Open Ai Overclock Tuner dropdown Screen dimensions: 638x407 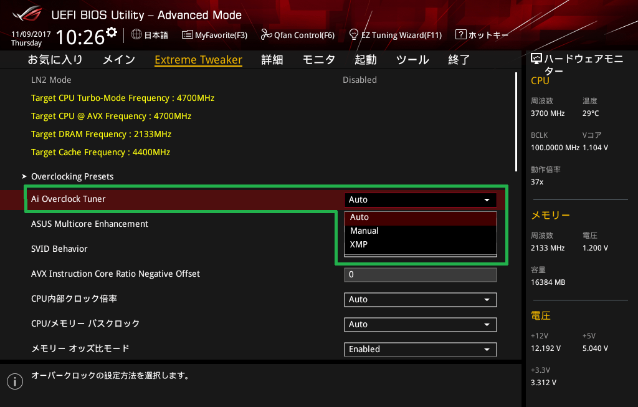click(421, 200)
